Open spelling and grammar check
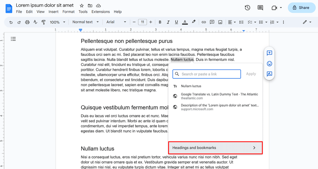Image resolution: width=318 pixels, height=169 pixels. click(35, 22)
